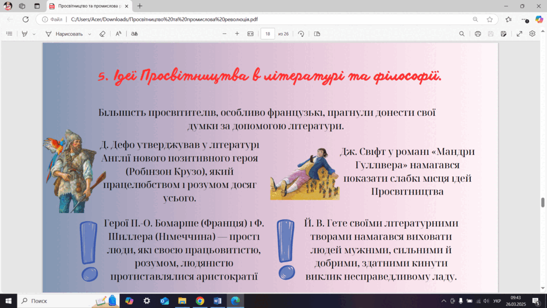The width and height of the screenshot is (547, 308).
Task: Click the Robinson Crusoe illustration
Action: coord(73,171)
